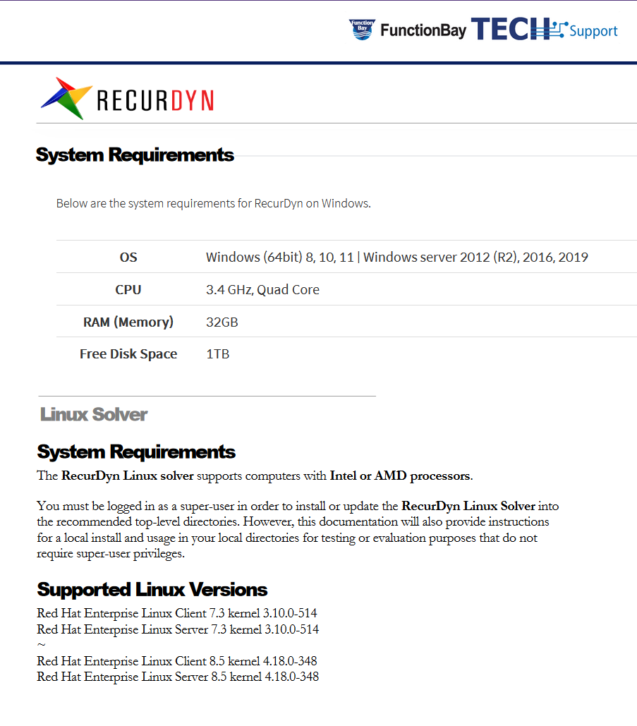The height and width of the screenshot is (726, 637).
Task: Click Red Hat Enterprise Linux Server 8.5 line
Action: [178, 677]
